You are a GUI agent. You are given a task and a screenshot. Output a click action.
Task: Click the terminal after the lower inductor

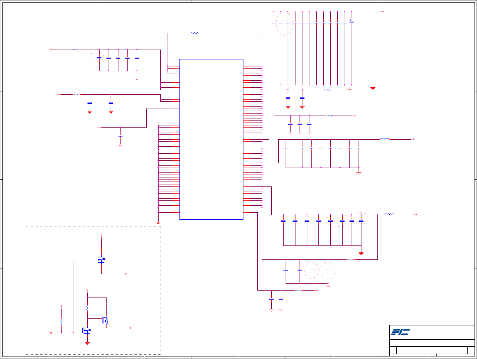pyautogui.click(x=416, y=215)
